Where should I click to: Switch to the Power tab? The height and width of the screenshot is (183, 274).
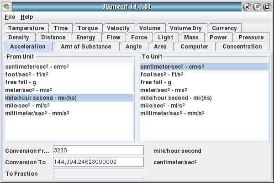coord(218,38)
